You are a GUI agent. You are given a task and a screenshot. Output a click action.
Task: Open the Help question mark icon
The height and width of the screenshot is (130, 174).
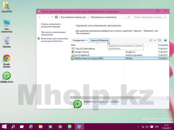tap(165, 40)
